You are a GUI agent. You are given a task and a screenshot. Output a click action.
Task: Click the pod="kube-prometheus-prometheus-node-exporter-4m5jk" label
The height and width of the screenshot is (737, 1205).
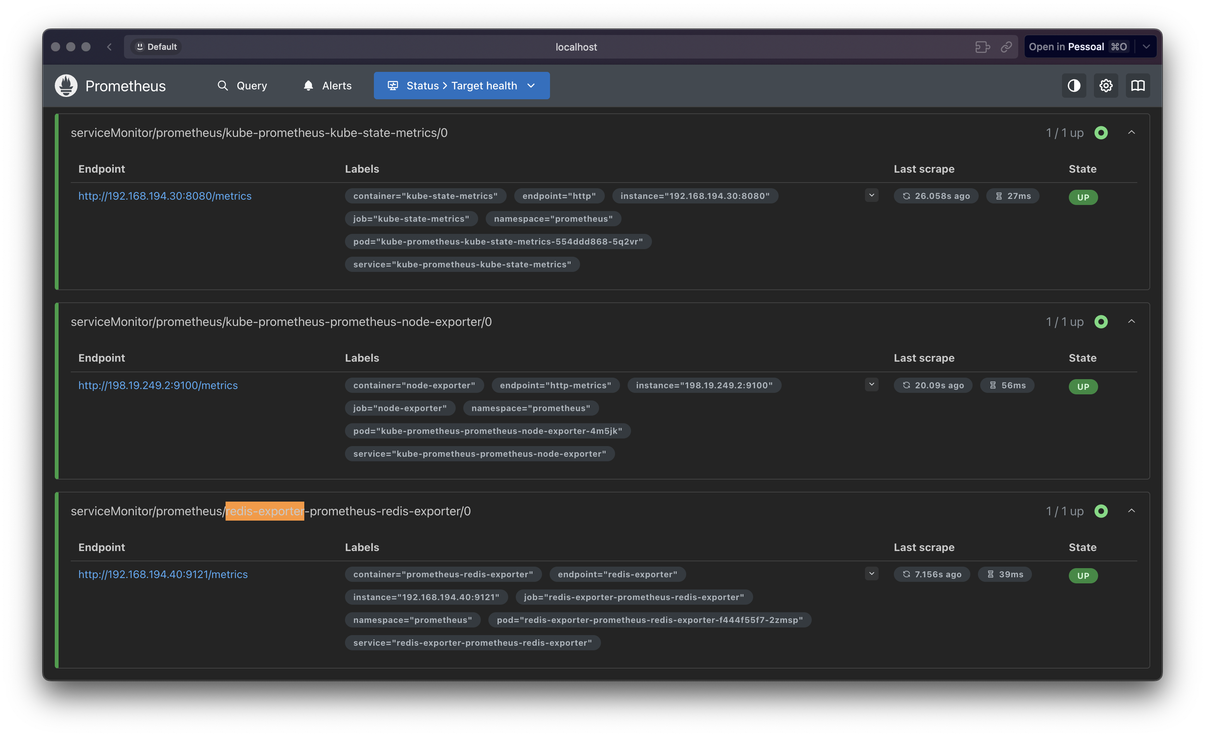click(x=488, y=431)
